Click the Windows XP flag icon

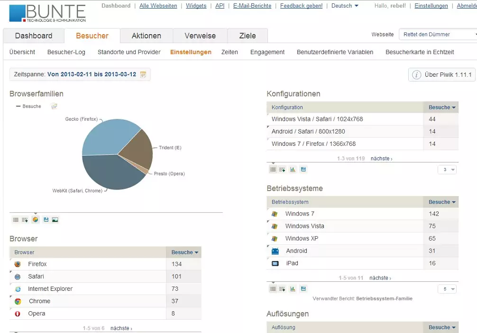(275, 239)
